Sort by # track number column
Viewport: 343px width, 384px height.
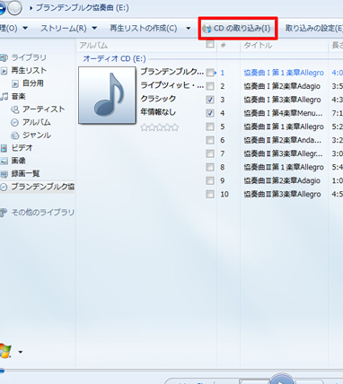pyautogui.click(x=223, y=45)
